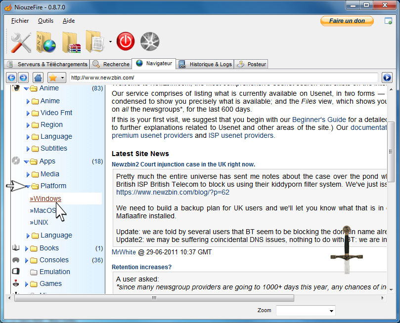Click the Consoles count (36)
The height and width of the screenshot is (323, 400).
[x=97, y=260]
